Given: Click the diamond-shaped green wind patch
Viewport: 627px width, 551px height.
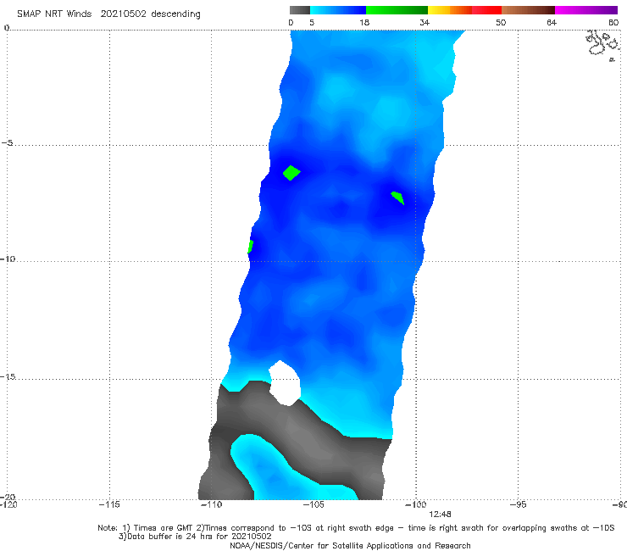Looking at the screenshot, I should pyautogui.click(x=291, y=173).
